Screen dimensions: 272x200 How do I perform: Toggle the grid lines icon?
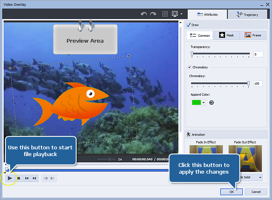(165, 14)
